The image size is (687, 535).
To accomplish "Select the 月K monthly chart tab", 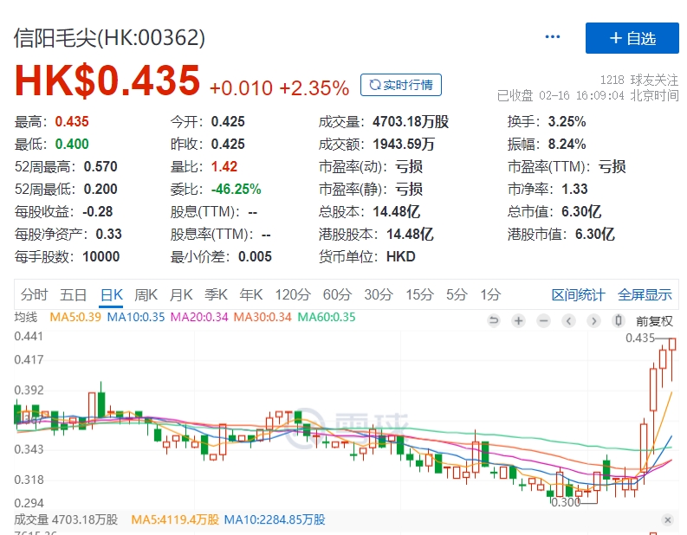I will coord(181,294).
